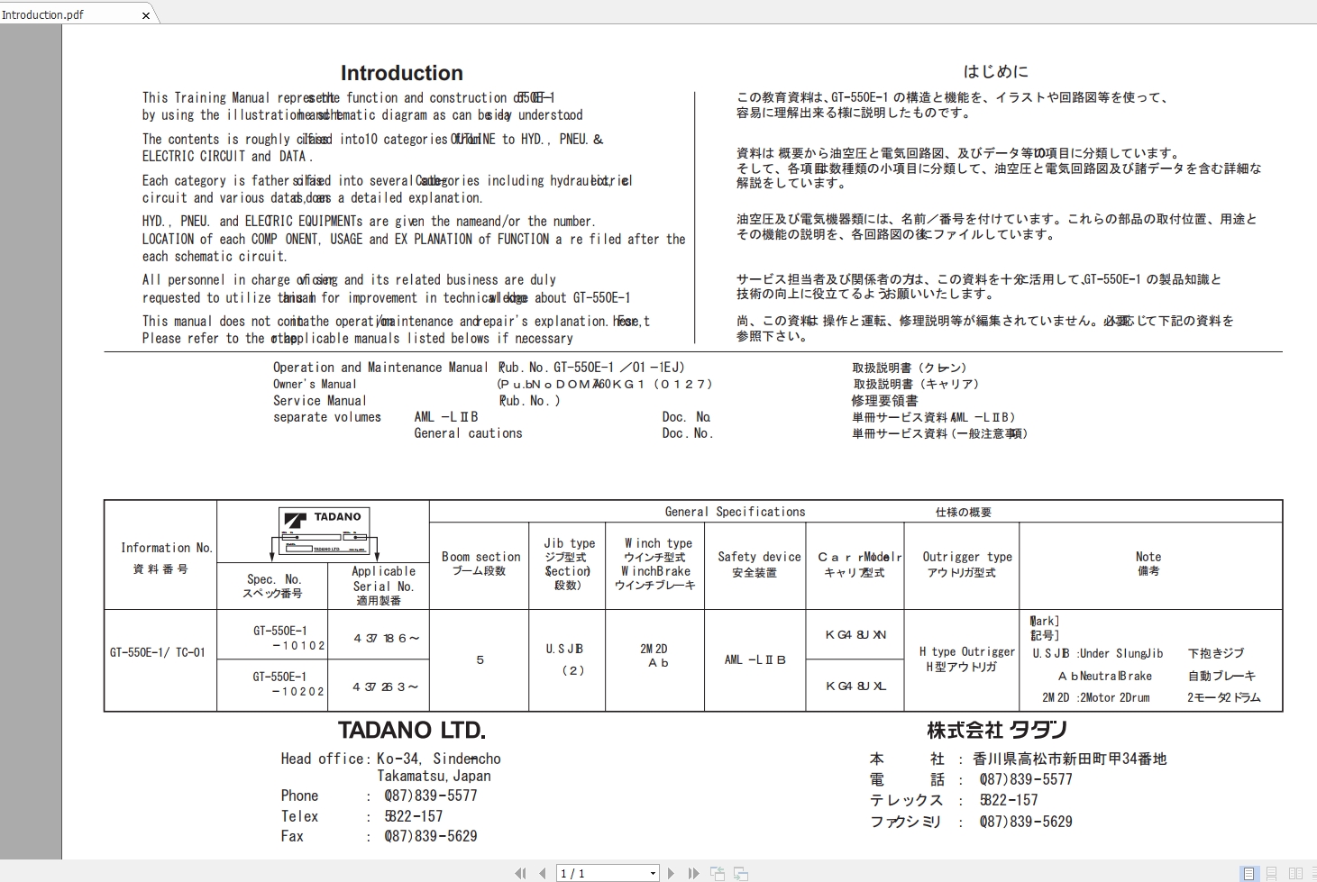The width and height of the screenshot is (1317, 882).
Task: Click the "Introduction" heading
Action: click(x=402, y=73)
